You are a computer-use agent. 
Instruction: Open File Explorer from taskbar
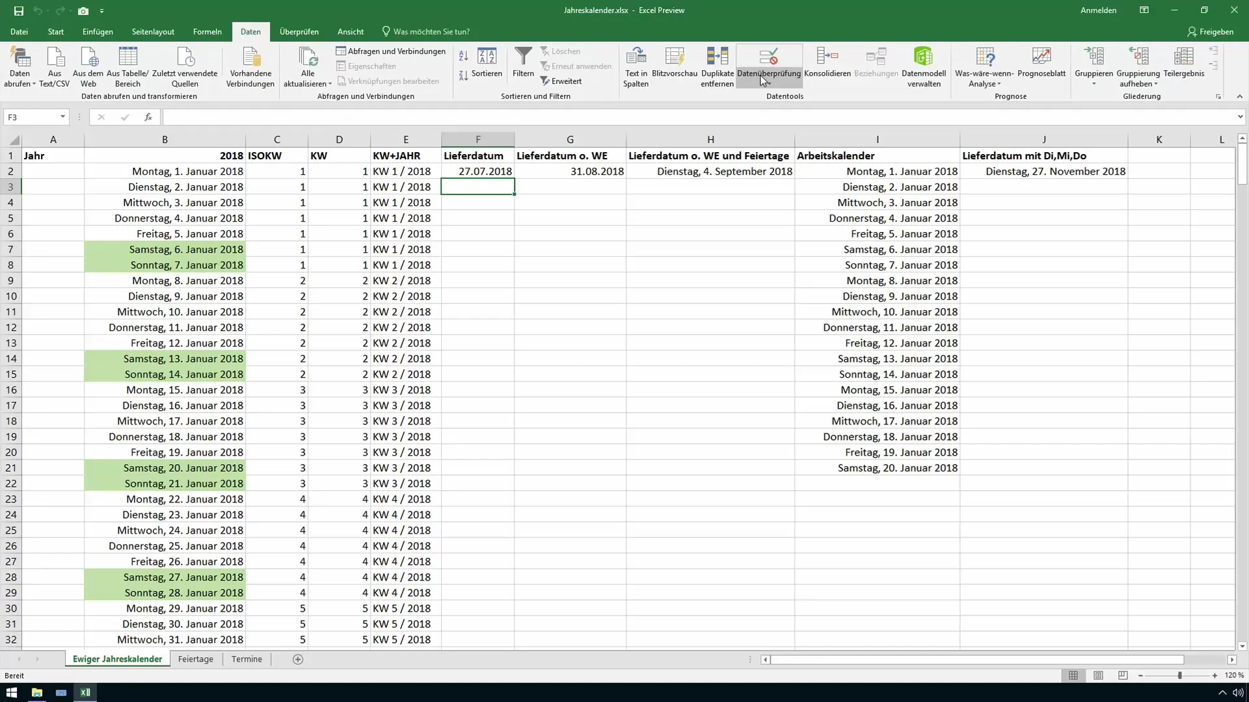tap(36, 692)
